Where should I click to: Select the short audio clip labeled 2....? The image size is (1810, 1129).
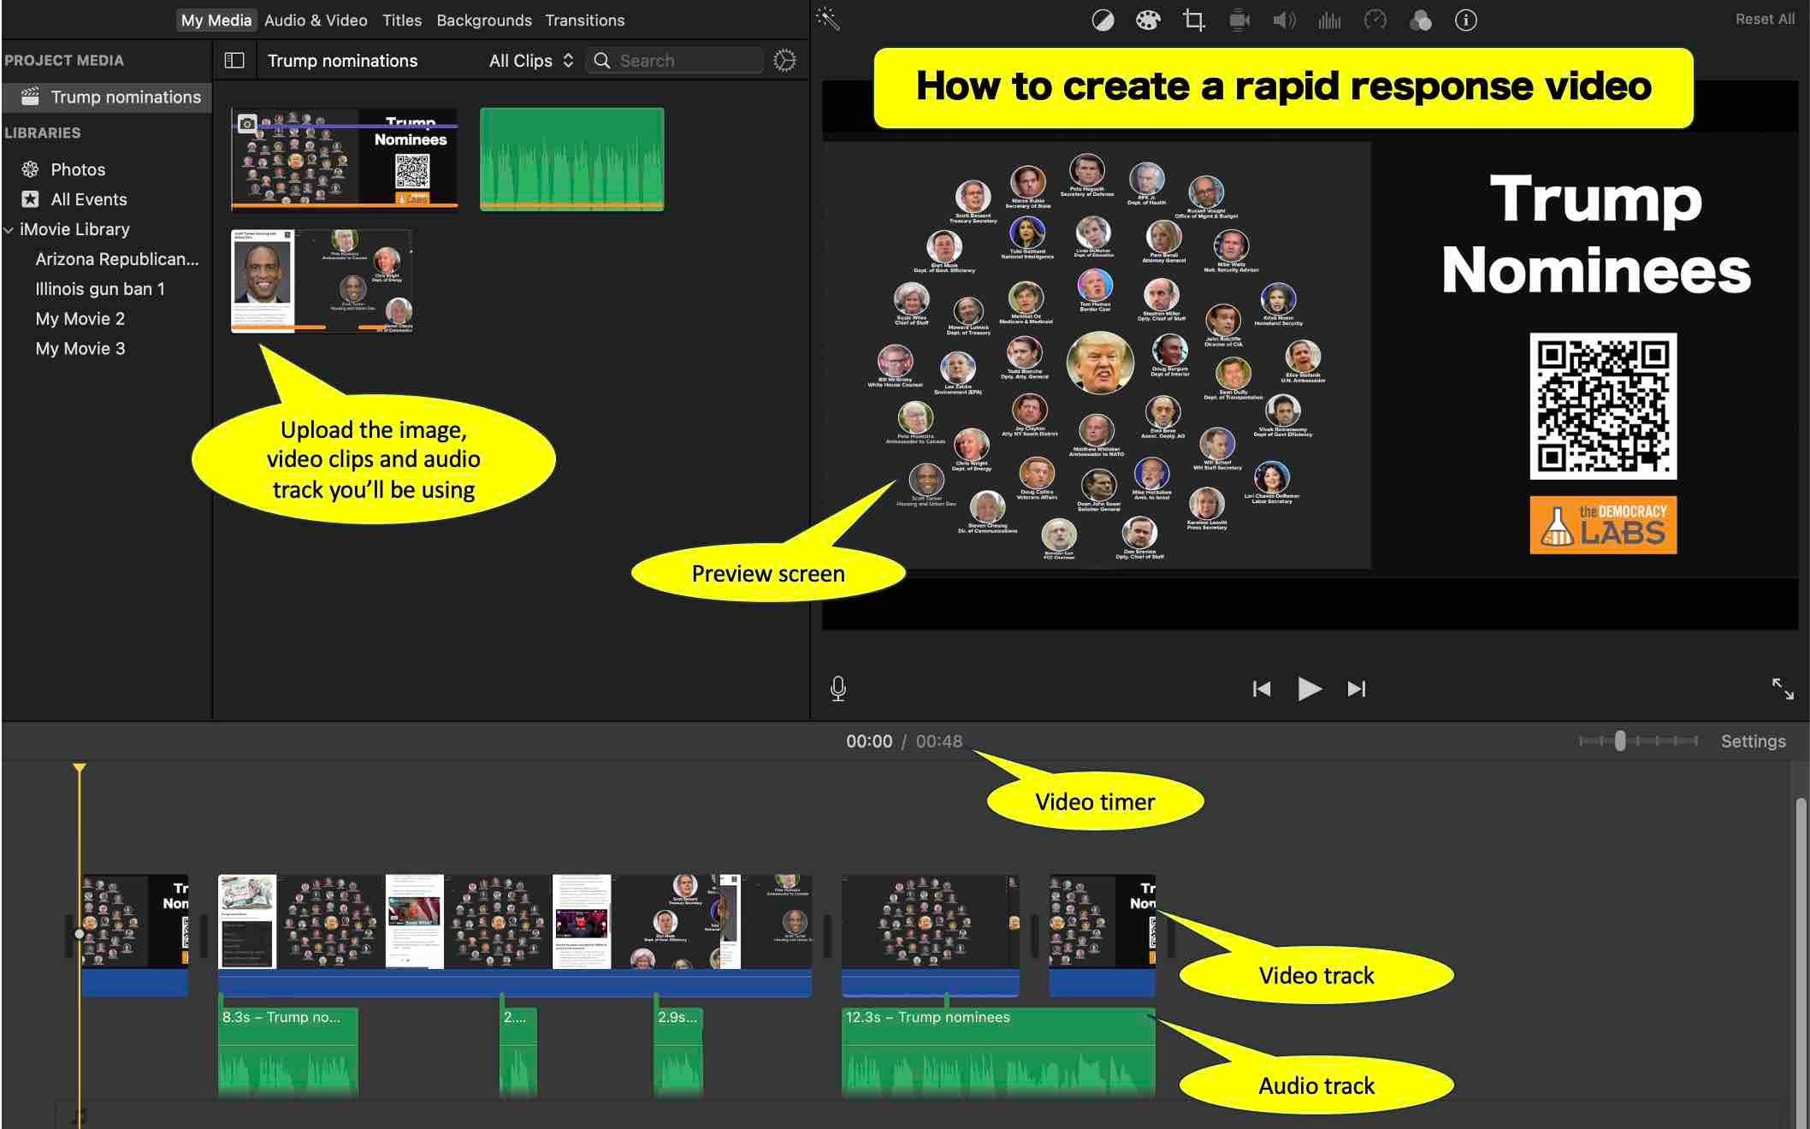[518, 1052]
